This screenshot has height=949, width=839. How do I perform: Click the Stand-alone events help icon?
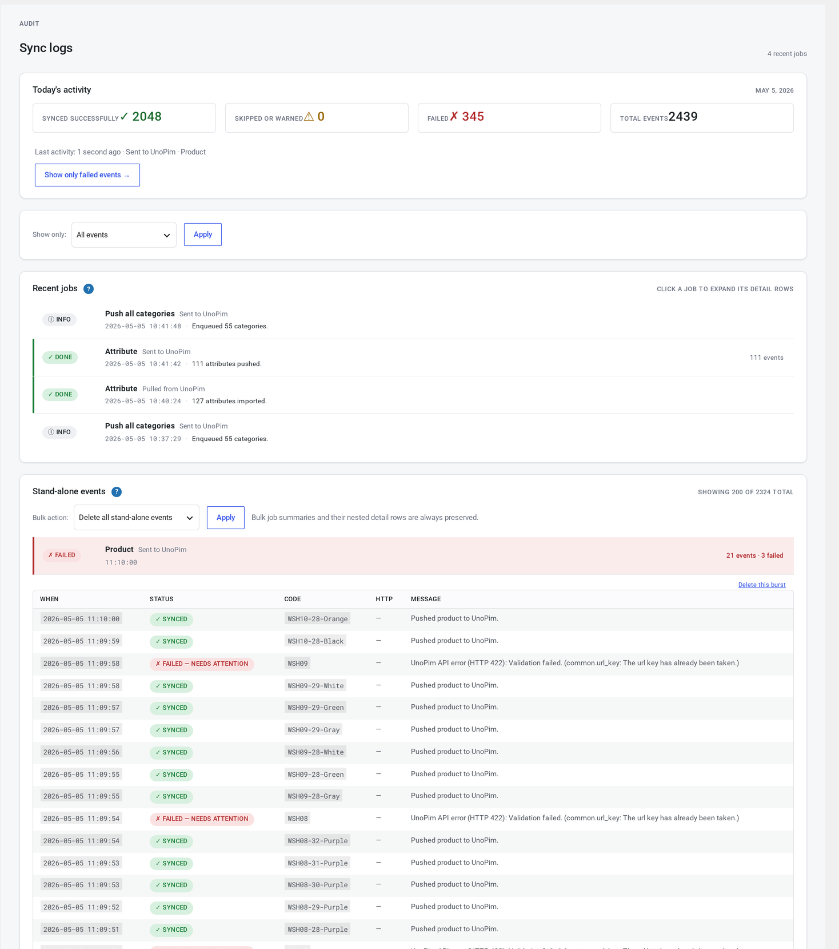117,492
